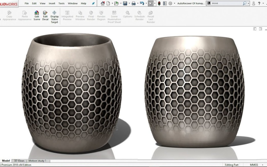Switch to the Motion Study 1 tab
Screen dimensions: 267x167
[x=38, y=161]
